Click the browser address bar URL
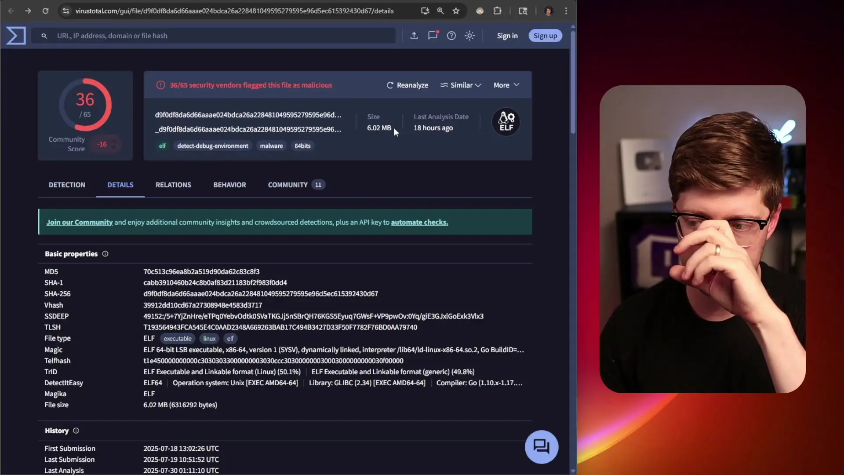 pyautogui.click(x=234, y=11)
